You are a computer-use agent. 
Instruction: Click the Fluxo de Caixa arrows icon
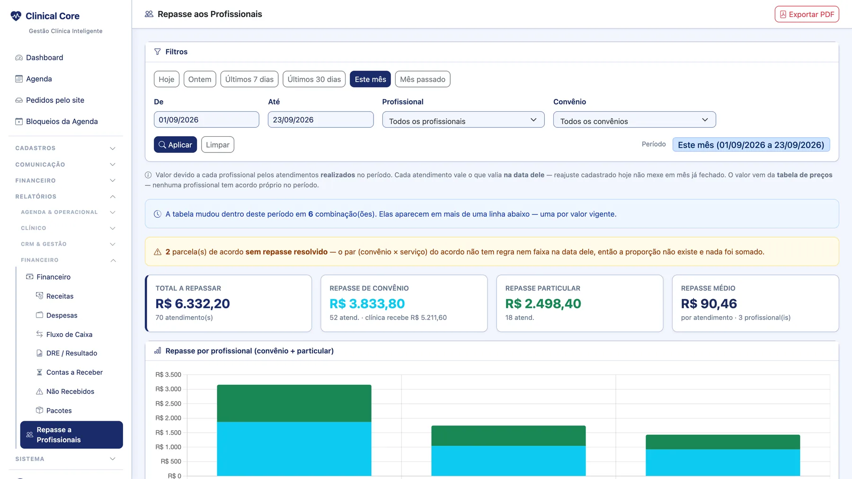(x=40, y=334)
